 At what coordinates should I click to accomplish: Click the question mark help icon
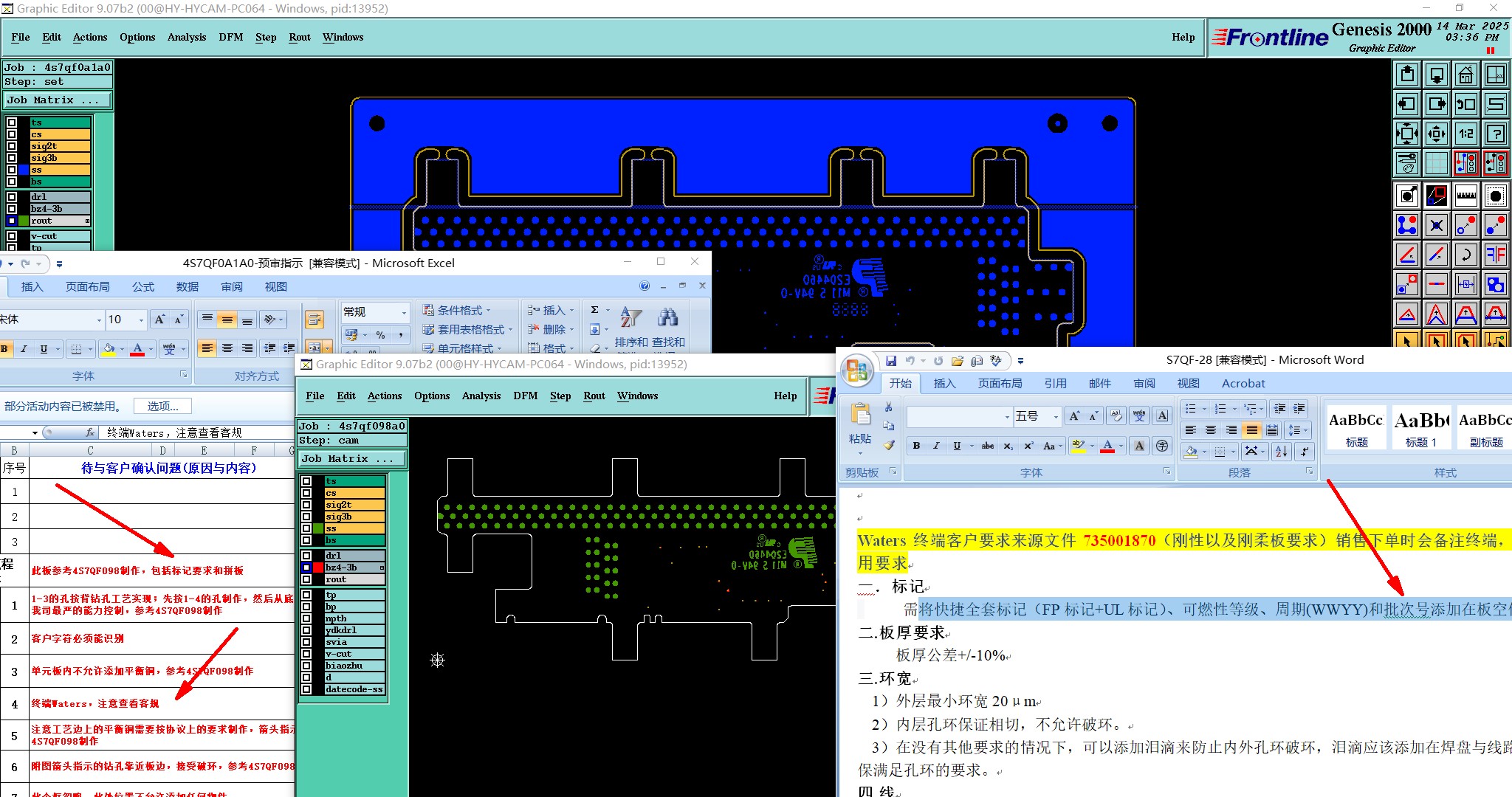pyautogui.click(x=1496, y=134)
